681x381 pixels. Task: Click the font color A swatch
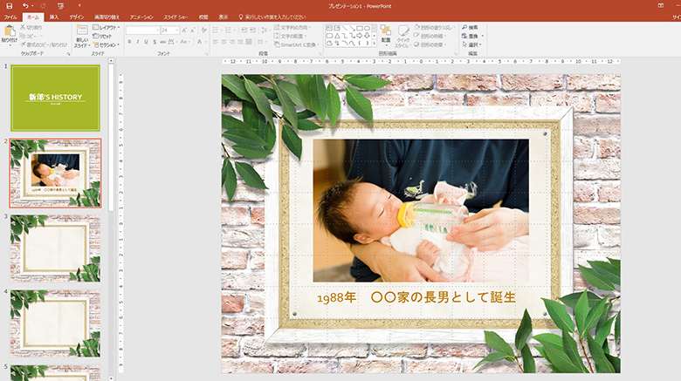tap(201, 41)
